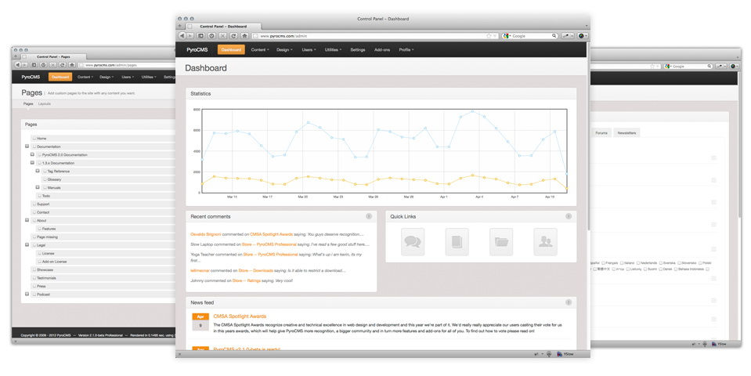Click the back button in the Dashboard browser window

(182, 36)
